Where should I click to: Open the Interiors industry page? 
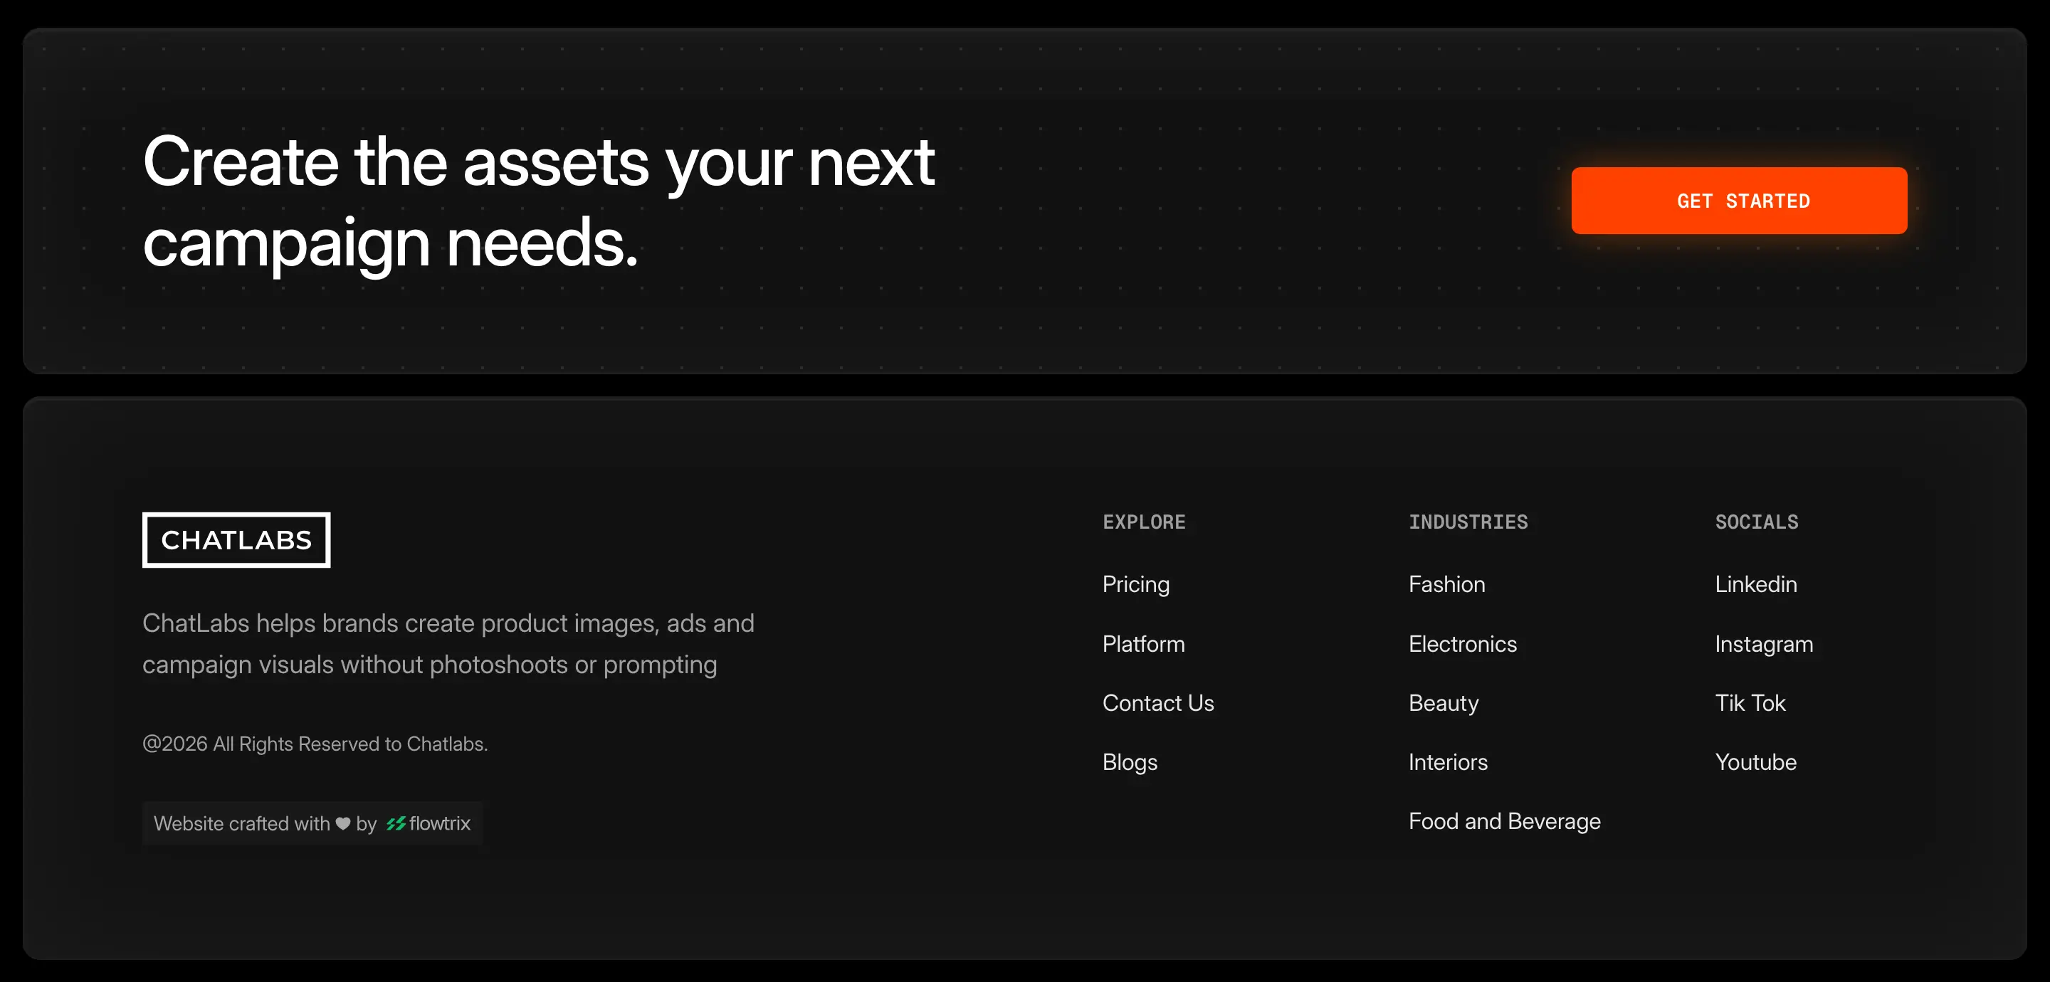click(x=1448, y=762)
